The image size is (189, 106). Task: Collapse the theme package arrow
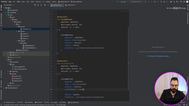coord(17,32)
